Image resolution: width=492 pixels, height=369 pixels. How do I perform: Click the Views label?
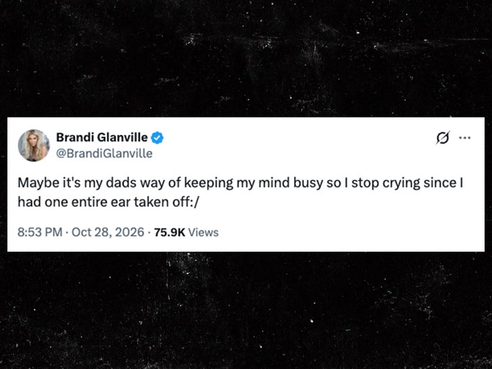203,232
